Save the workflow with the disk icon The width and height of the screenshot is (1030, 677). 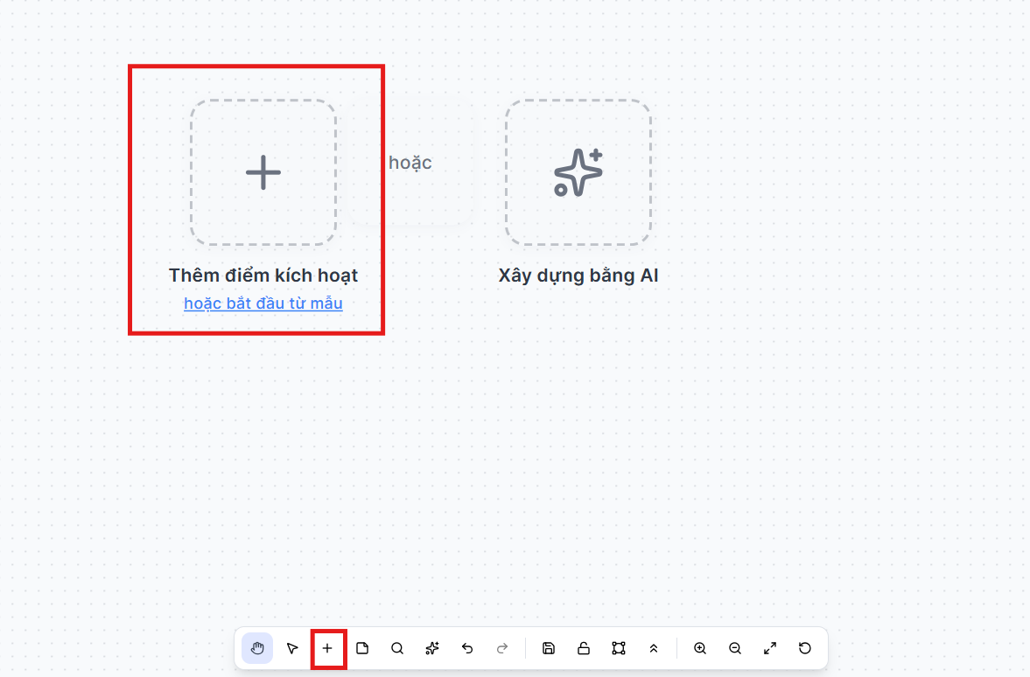[549, 648]
